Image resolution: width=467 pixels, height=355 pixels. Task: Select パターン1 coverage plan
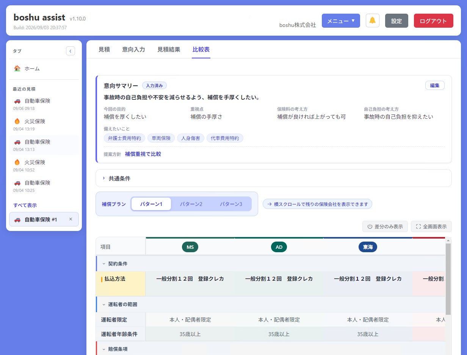151,204
